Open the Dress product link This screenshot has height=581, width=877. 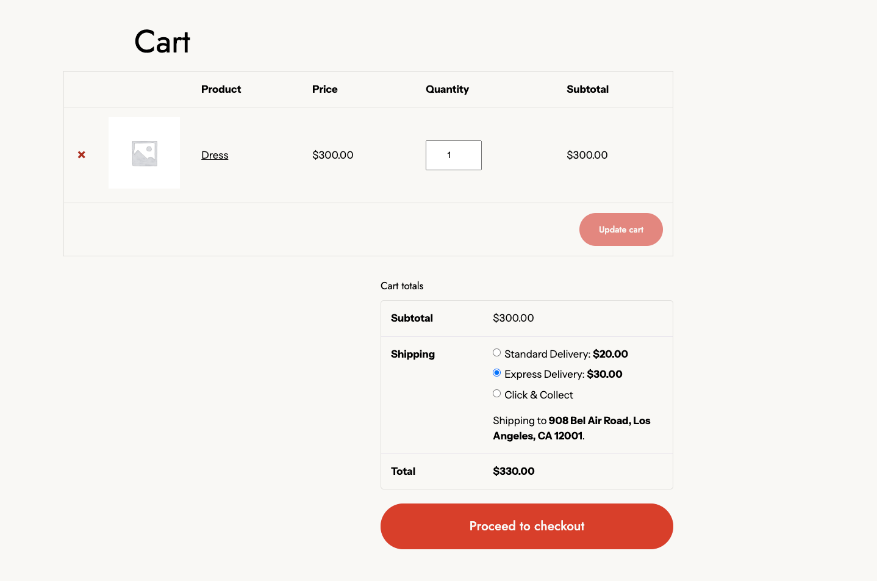tap(215, 155)
